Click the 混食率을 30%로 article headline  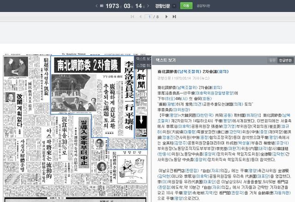pos(65,136)
